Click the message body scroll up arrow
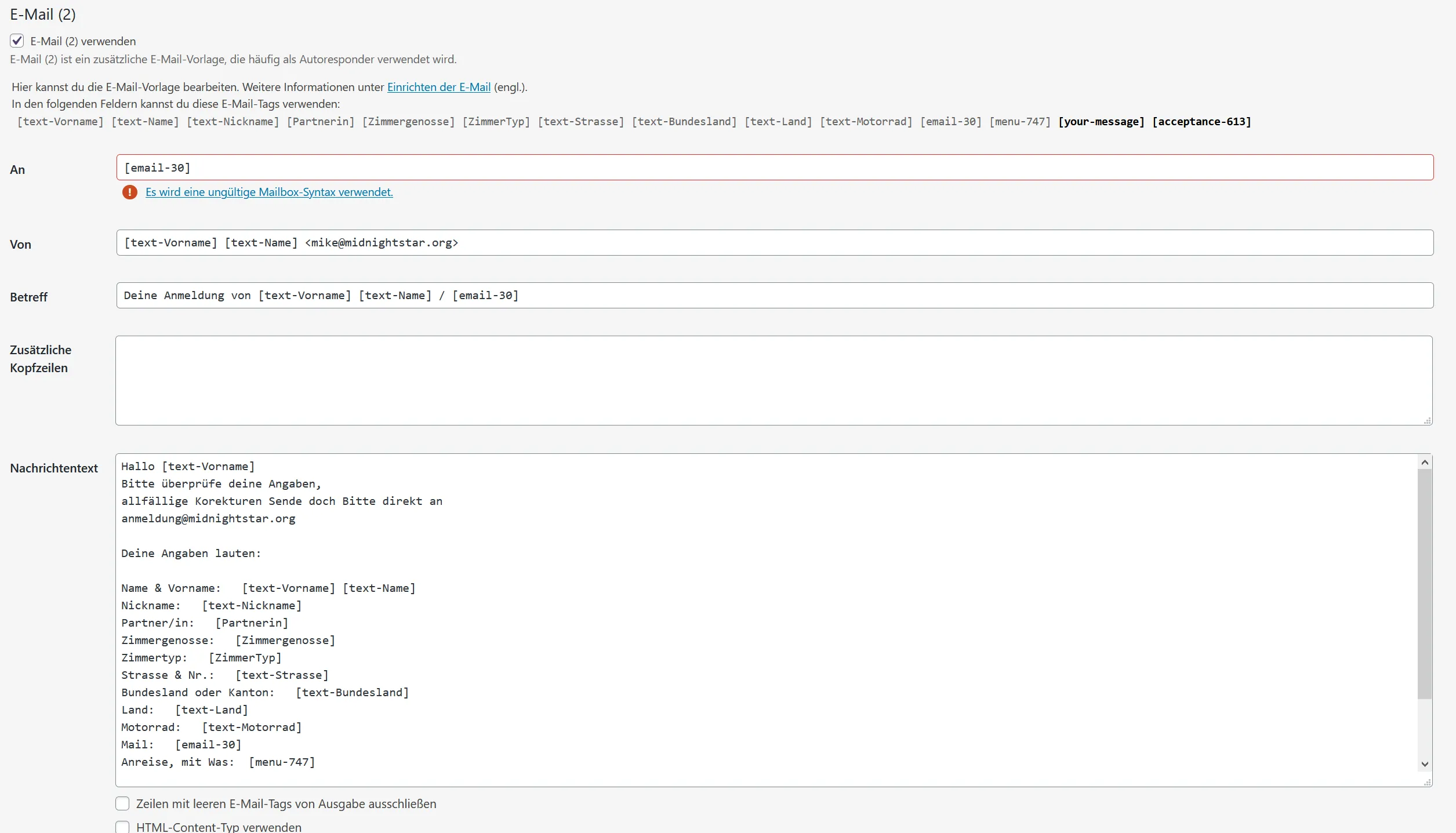The image size is (1456, 833). 1425,462
